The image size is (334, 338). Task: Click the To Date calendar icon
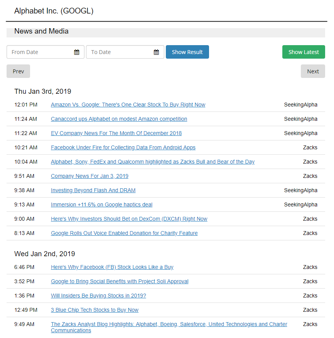point(156,52)
